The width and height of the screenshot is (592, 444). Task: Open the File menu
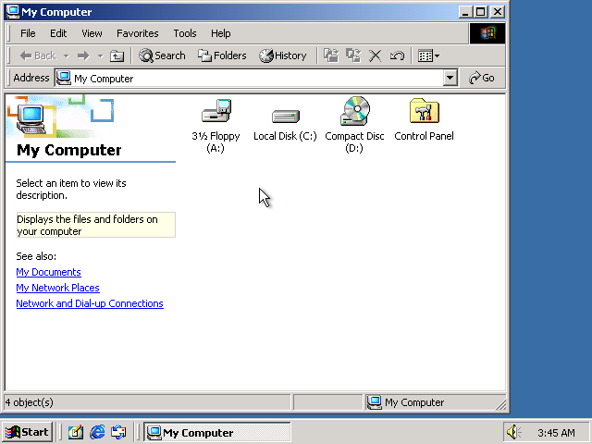[x=28, y=33]
